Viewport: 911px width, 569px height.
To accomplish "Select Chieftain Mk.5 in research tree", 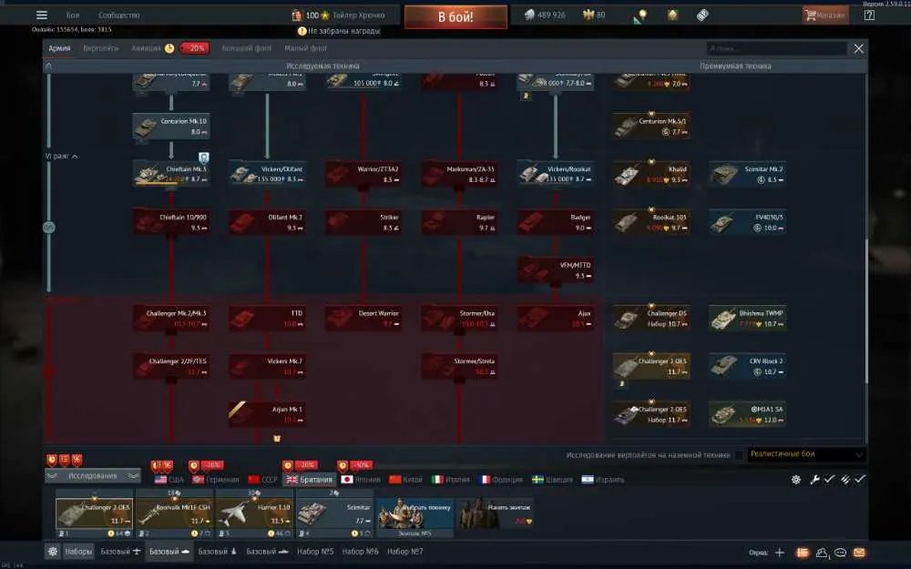I will click(x=171, y=174).
